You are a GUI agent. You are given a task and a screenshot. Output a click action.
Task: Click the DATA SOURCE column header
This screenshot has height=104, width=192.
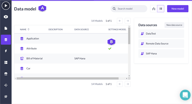pyautogui.click(x=82, y=29)
